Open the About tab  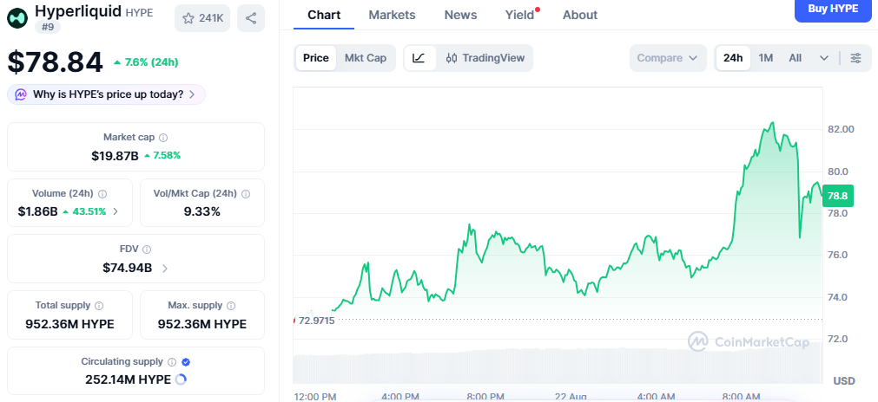[580, 15]
